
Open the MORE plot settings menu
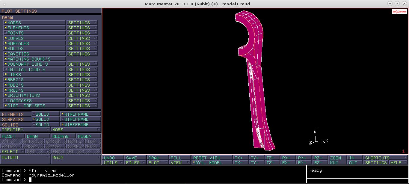(76, 130)
